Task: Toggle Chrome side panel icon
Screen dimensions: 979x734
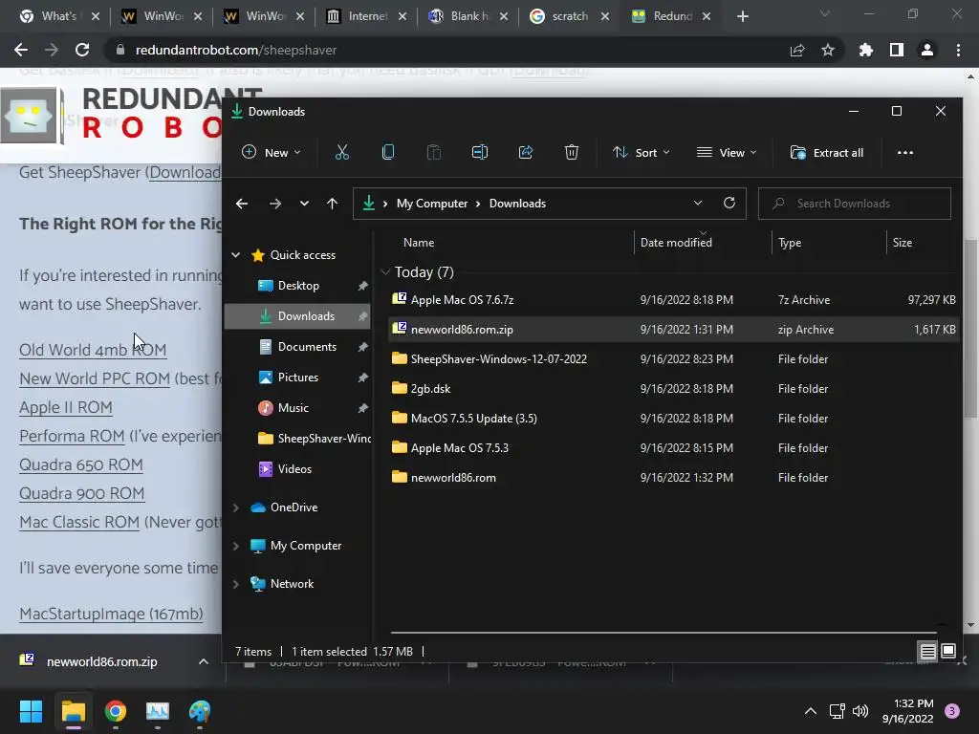Action: click(x=897, y=50)
